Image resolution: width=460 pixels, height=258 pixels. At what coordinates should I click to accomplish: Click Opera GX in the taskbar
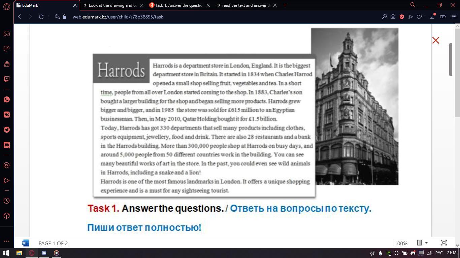pyautogui.click(x=32, y=253)
